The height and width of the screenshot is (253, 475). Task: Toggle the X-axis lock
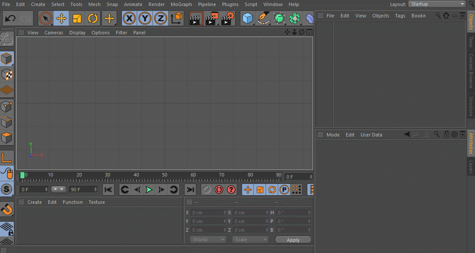129,19
